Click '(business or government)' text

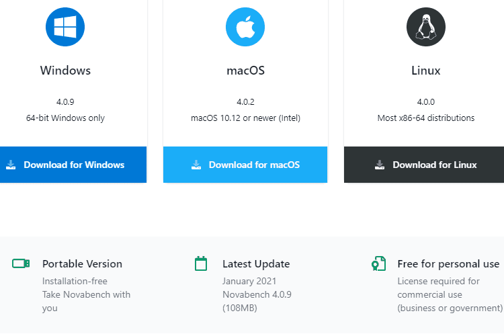[x=450, y=308]
